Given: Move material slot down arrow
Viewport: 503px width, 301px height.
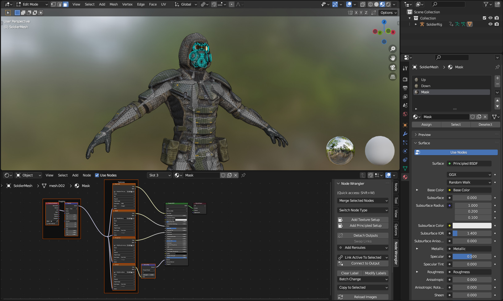Looking at the screenshot, I should [497, 106].
